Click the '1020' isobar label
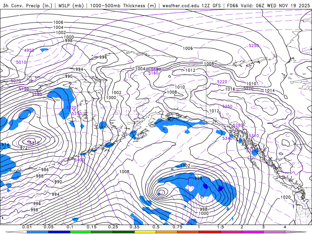 [x=285, y=197]
